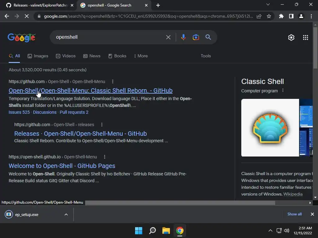Screen dimensions: 318x238
Task: Open the Chrome extensions puzzle icon
Action: [x=281, y=16]
